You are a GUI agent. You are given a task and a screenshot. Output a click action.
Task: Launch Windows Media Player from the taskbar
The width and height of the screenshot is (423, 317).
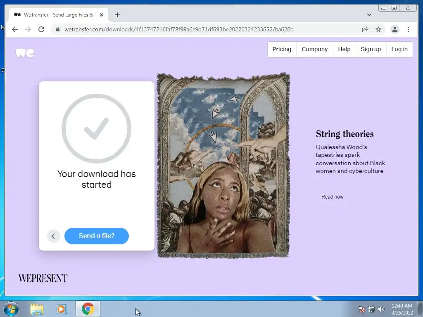point(62,309)
